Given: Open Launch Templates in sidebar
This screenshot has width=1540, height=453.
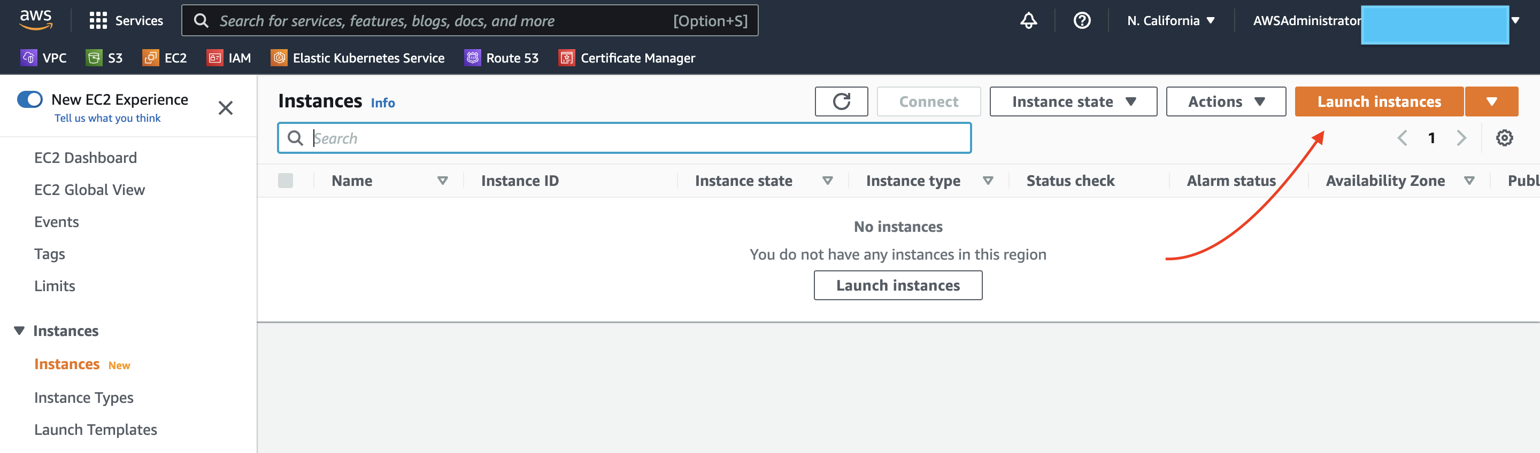Looking at the screenshot, I should coord(96,429).
